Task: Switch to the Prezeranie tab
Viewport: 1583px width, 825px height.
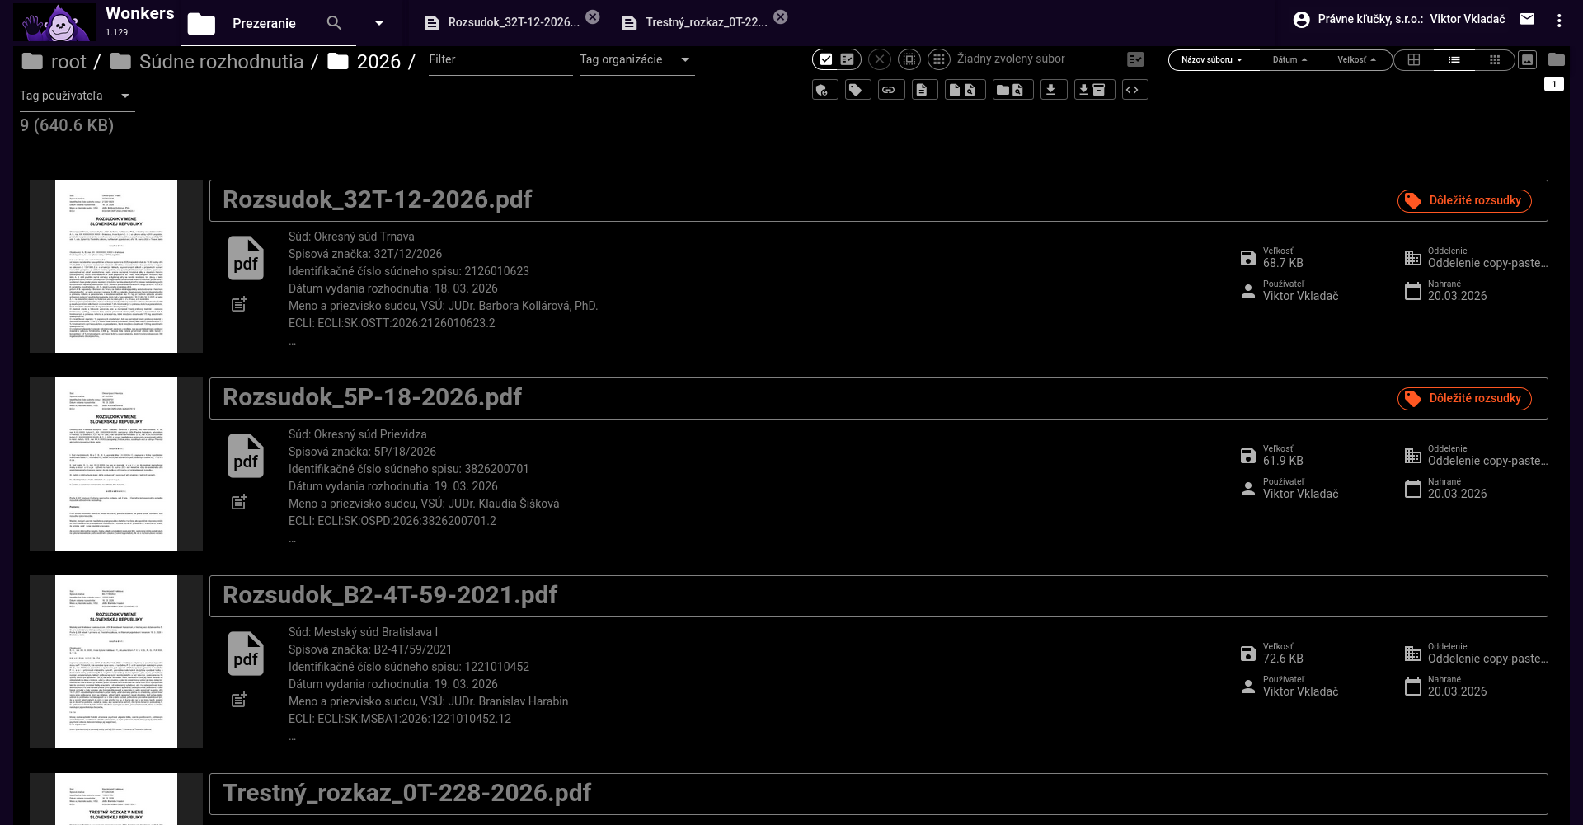Action: tap(264, 24)
